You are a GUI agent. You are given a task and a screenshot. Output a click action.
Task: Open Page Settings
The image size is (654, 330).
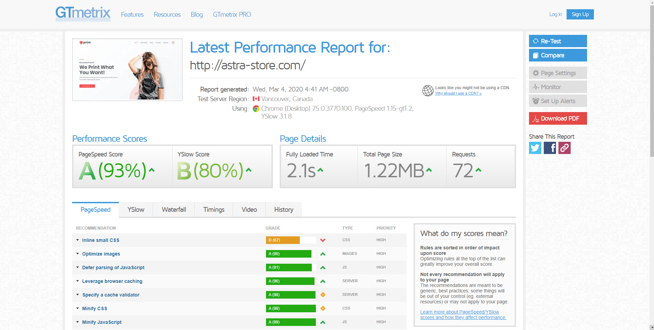pos(558,73)
